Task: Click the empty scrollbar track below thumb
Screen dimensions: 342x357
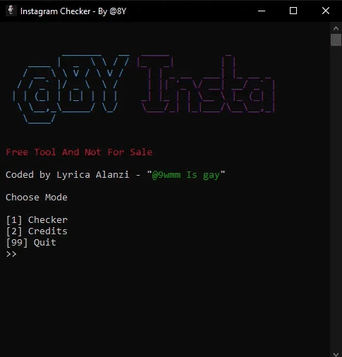Action: click(336, 198)
